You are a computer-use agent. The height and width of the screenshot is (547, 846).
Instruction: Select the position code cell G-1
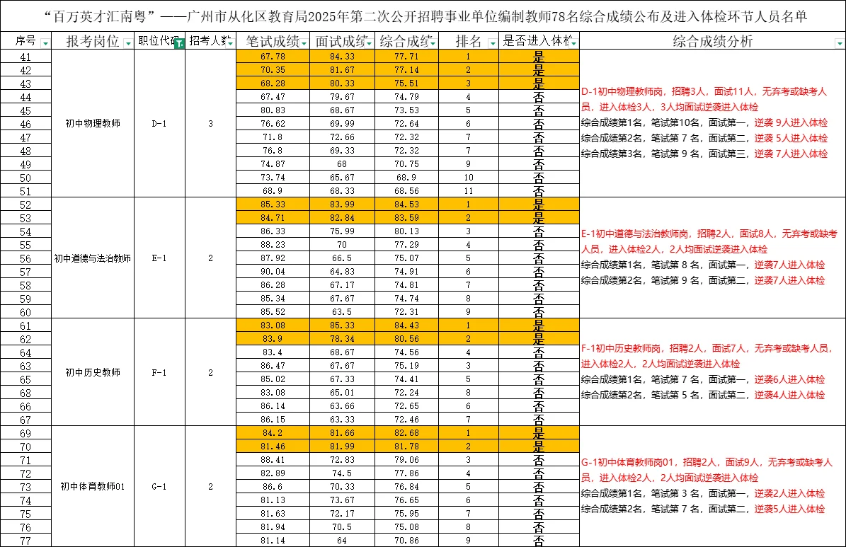click(159, 486)
